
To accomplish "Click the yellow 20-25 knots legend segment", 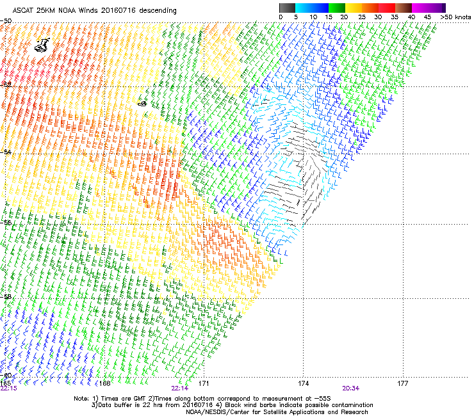I will point(354,8).
